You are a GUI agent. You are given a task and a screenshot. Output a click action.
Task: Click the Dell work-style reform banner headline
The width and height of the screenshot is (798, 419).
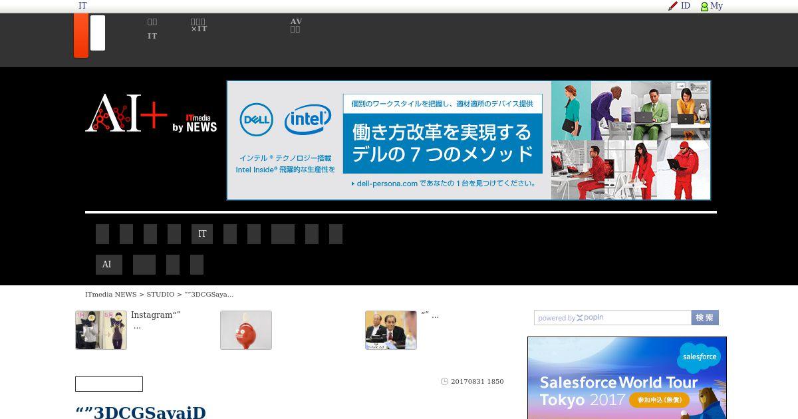442,143
